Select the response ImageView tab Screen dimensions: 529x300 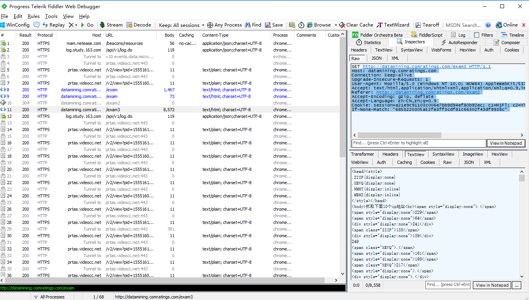(473, 154)
